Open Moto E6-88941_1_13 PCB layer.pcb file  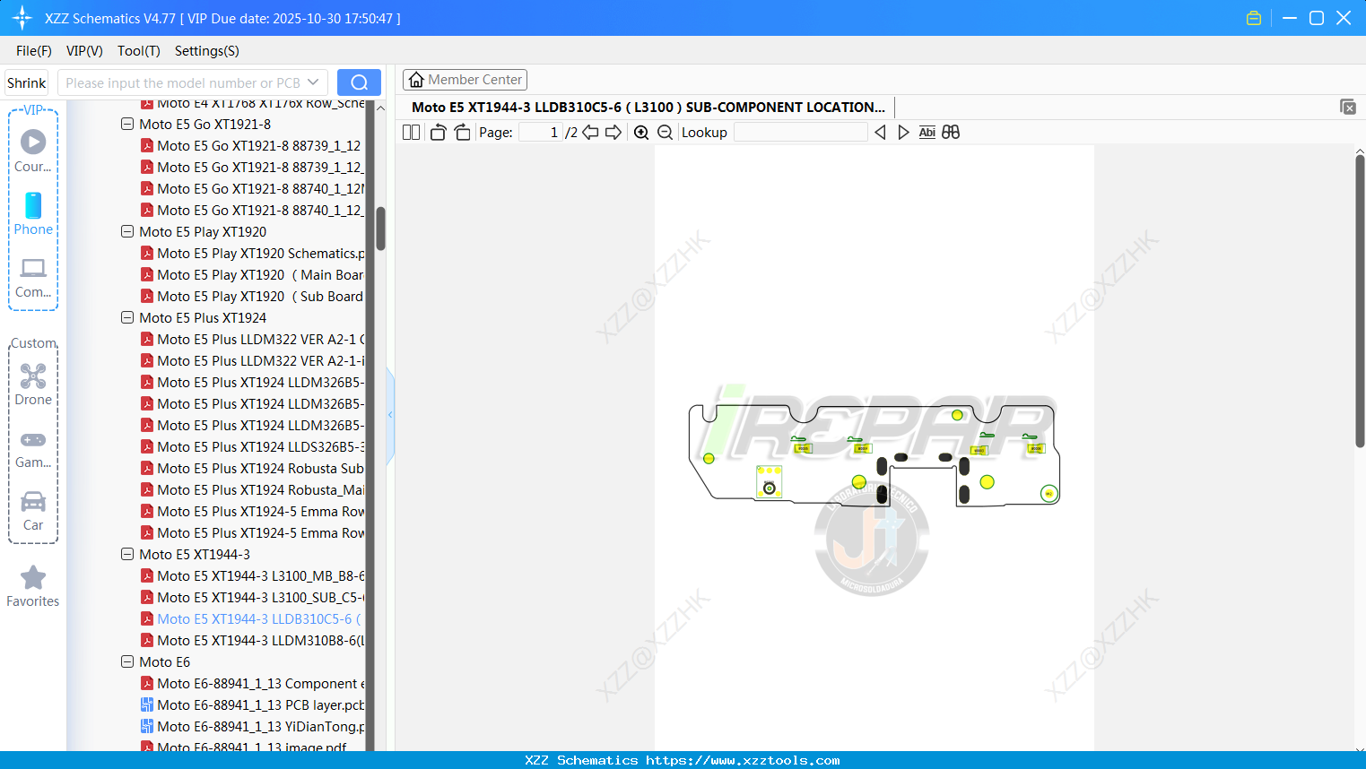(x=253, y=705)
